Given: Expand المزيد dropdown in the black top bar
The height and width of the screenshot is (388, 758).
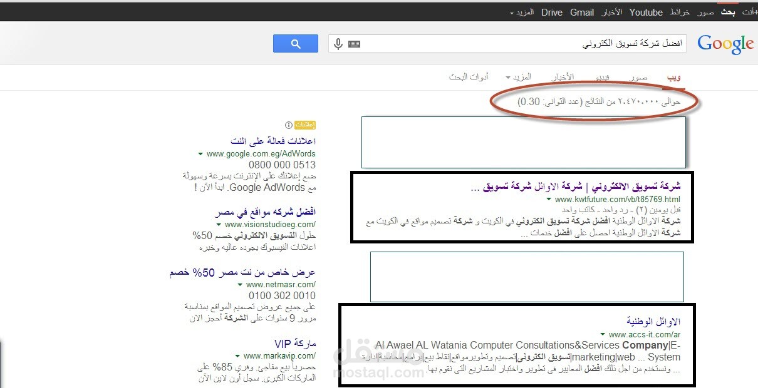Looking at the screenshot, I should tap(521, 13).
